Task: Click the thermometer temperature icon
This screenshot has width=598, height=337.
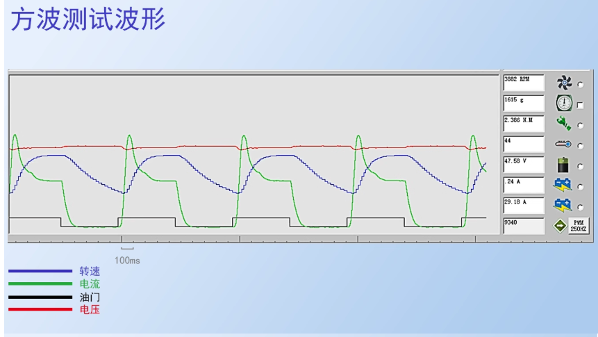Action: point(563,145)
